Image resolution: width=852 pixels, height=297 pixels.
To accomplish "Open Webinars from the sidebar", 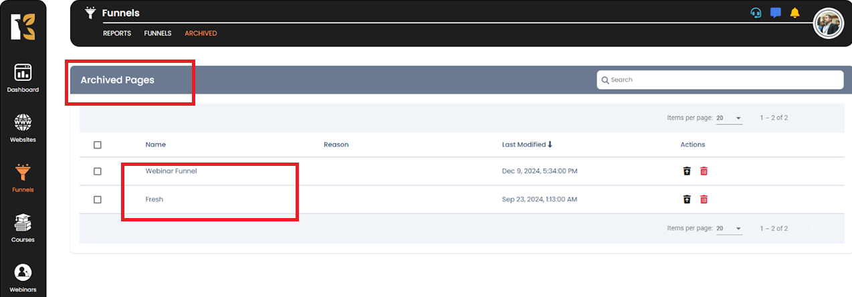I will click(x=23, y=273).
